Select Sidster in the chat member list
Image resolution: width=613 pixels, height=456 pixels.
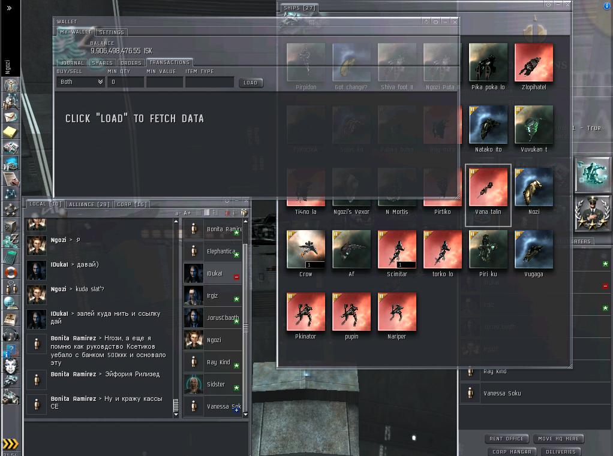[213, 384]
